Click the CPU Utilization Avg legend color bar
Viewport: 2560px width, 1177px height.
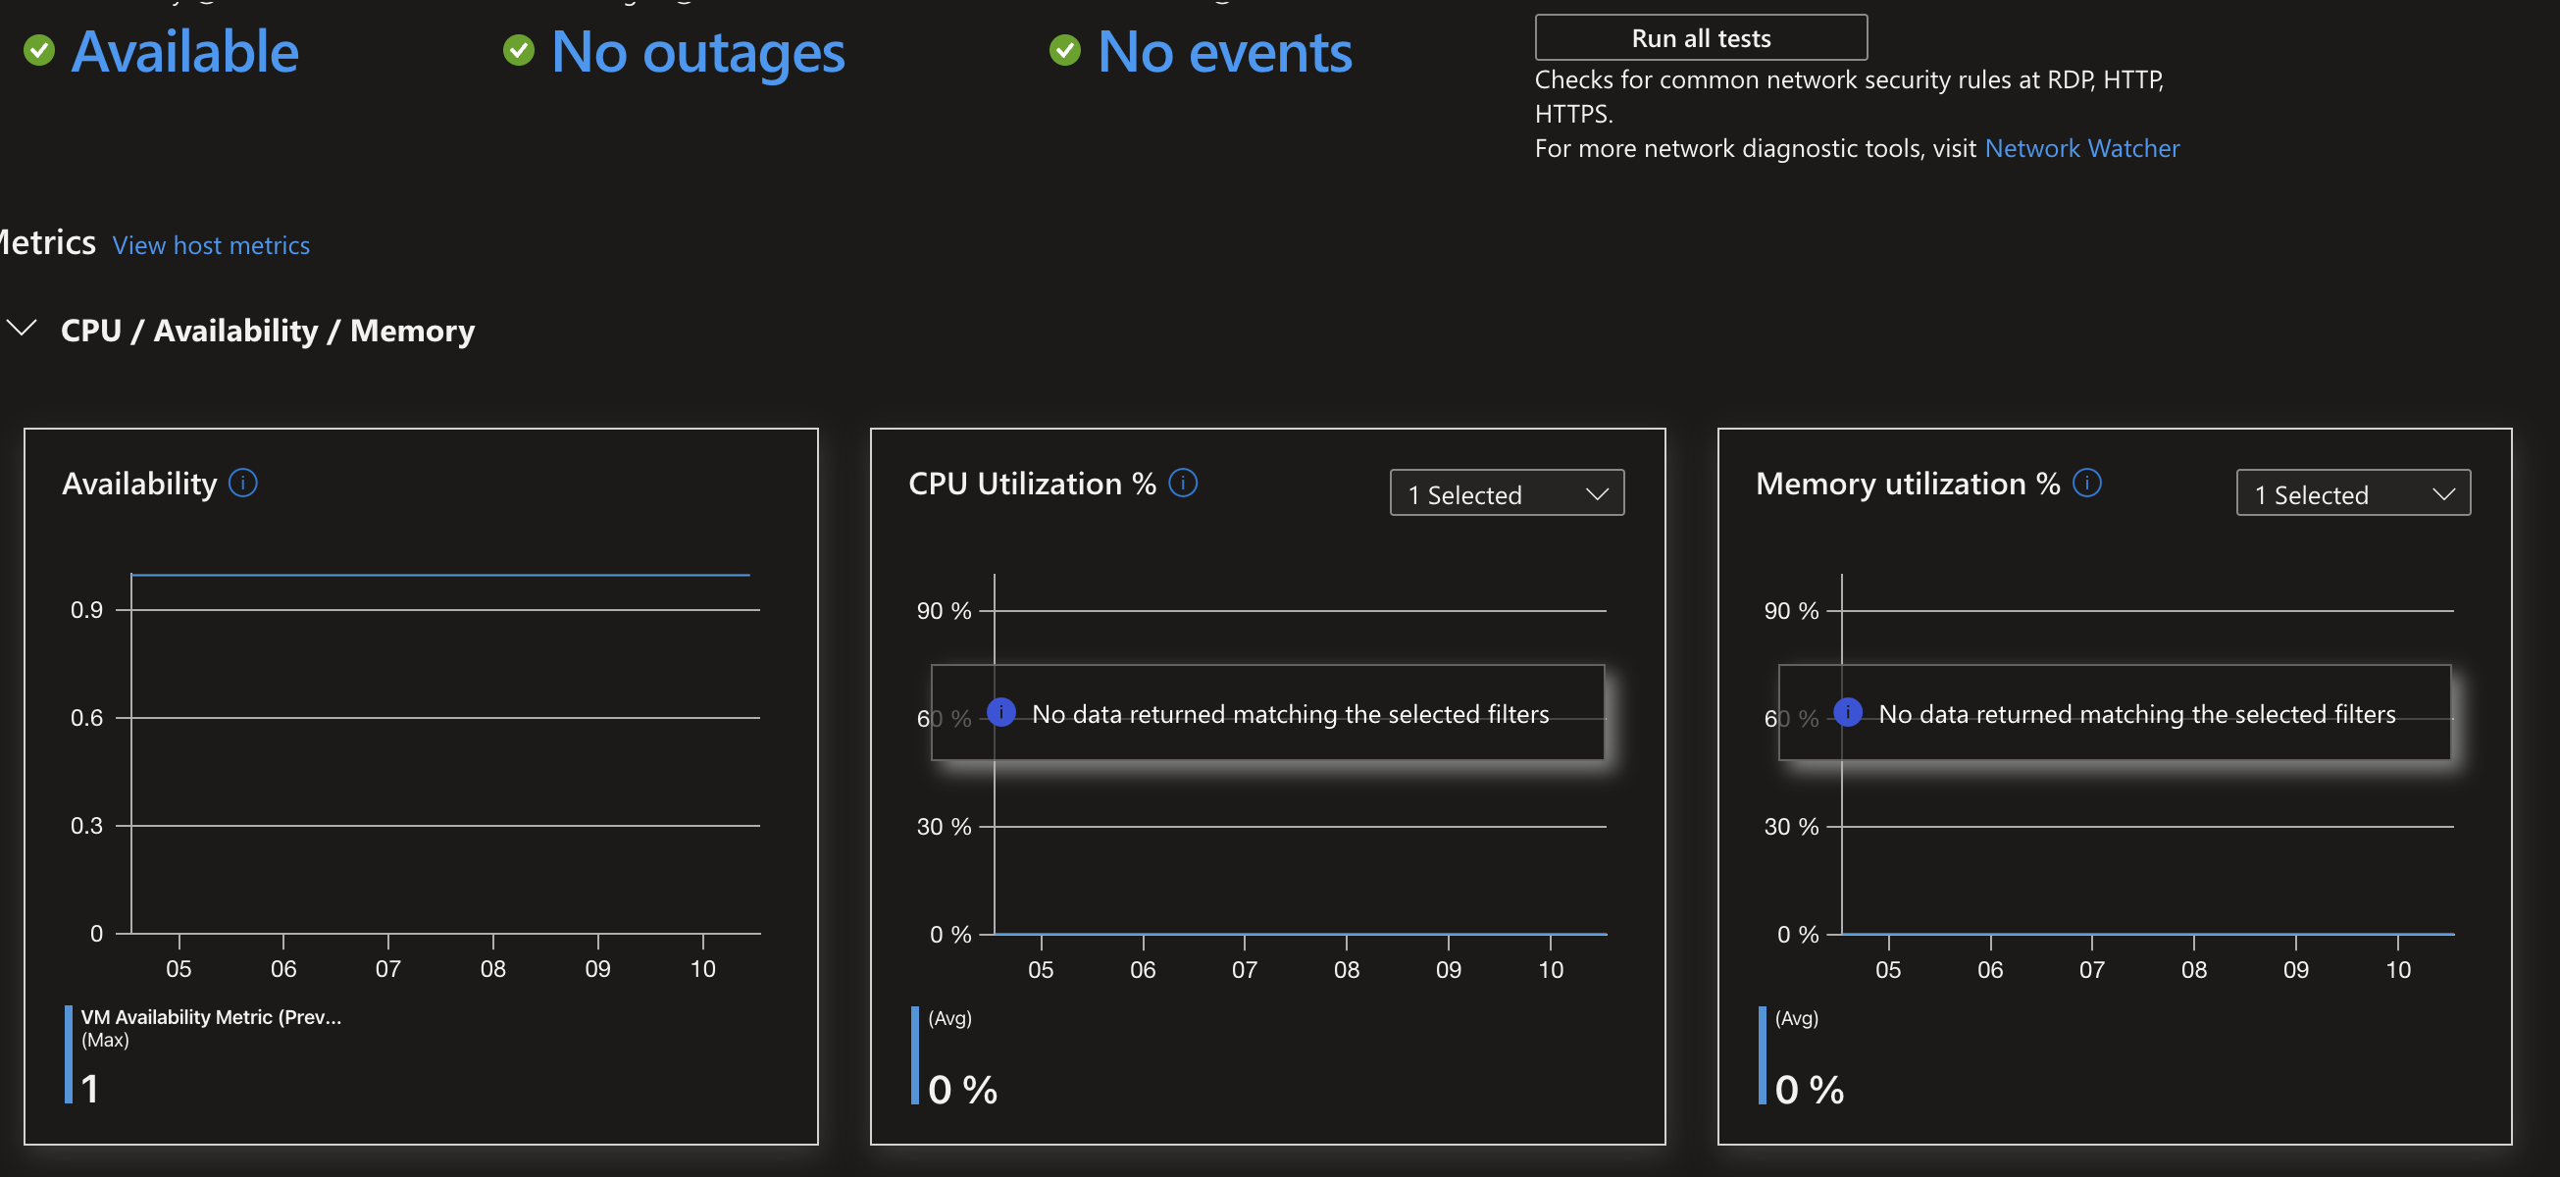click(x=914, y=1054)
